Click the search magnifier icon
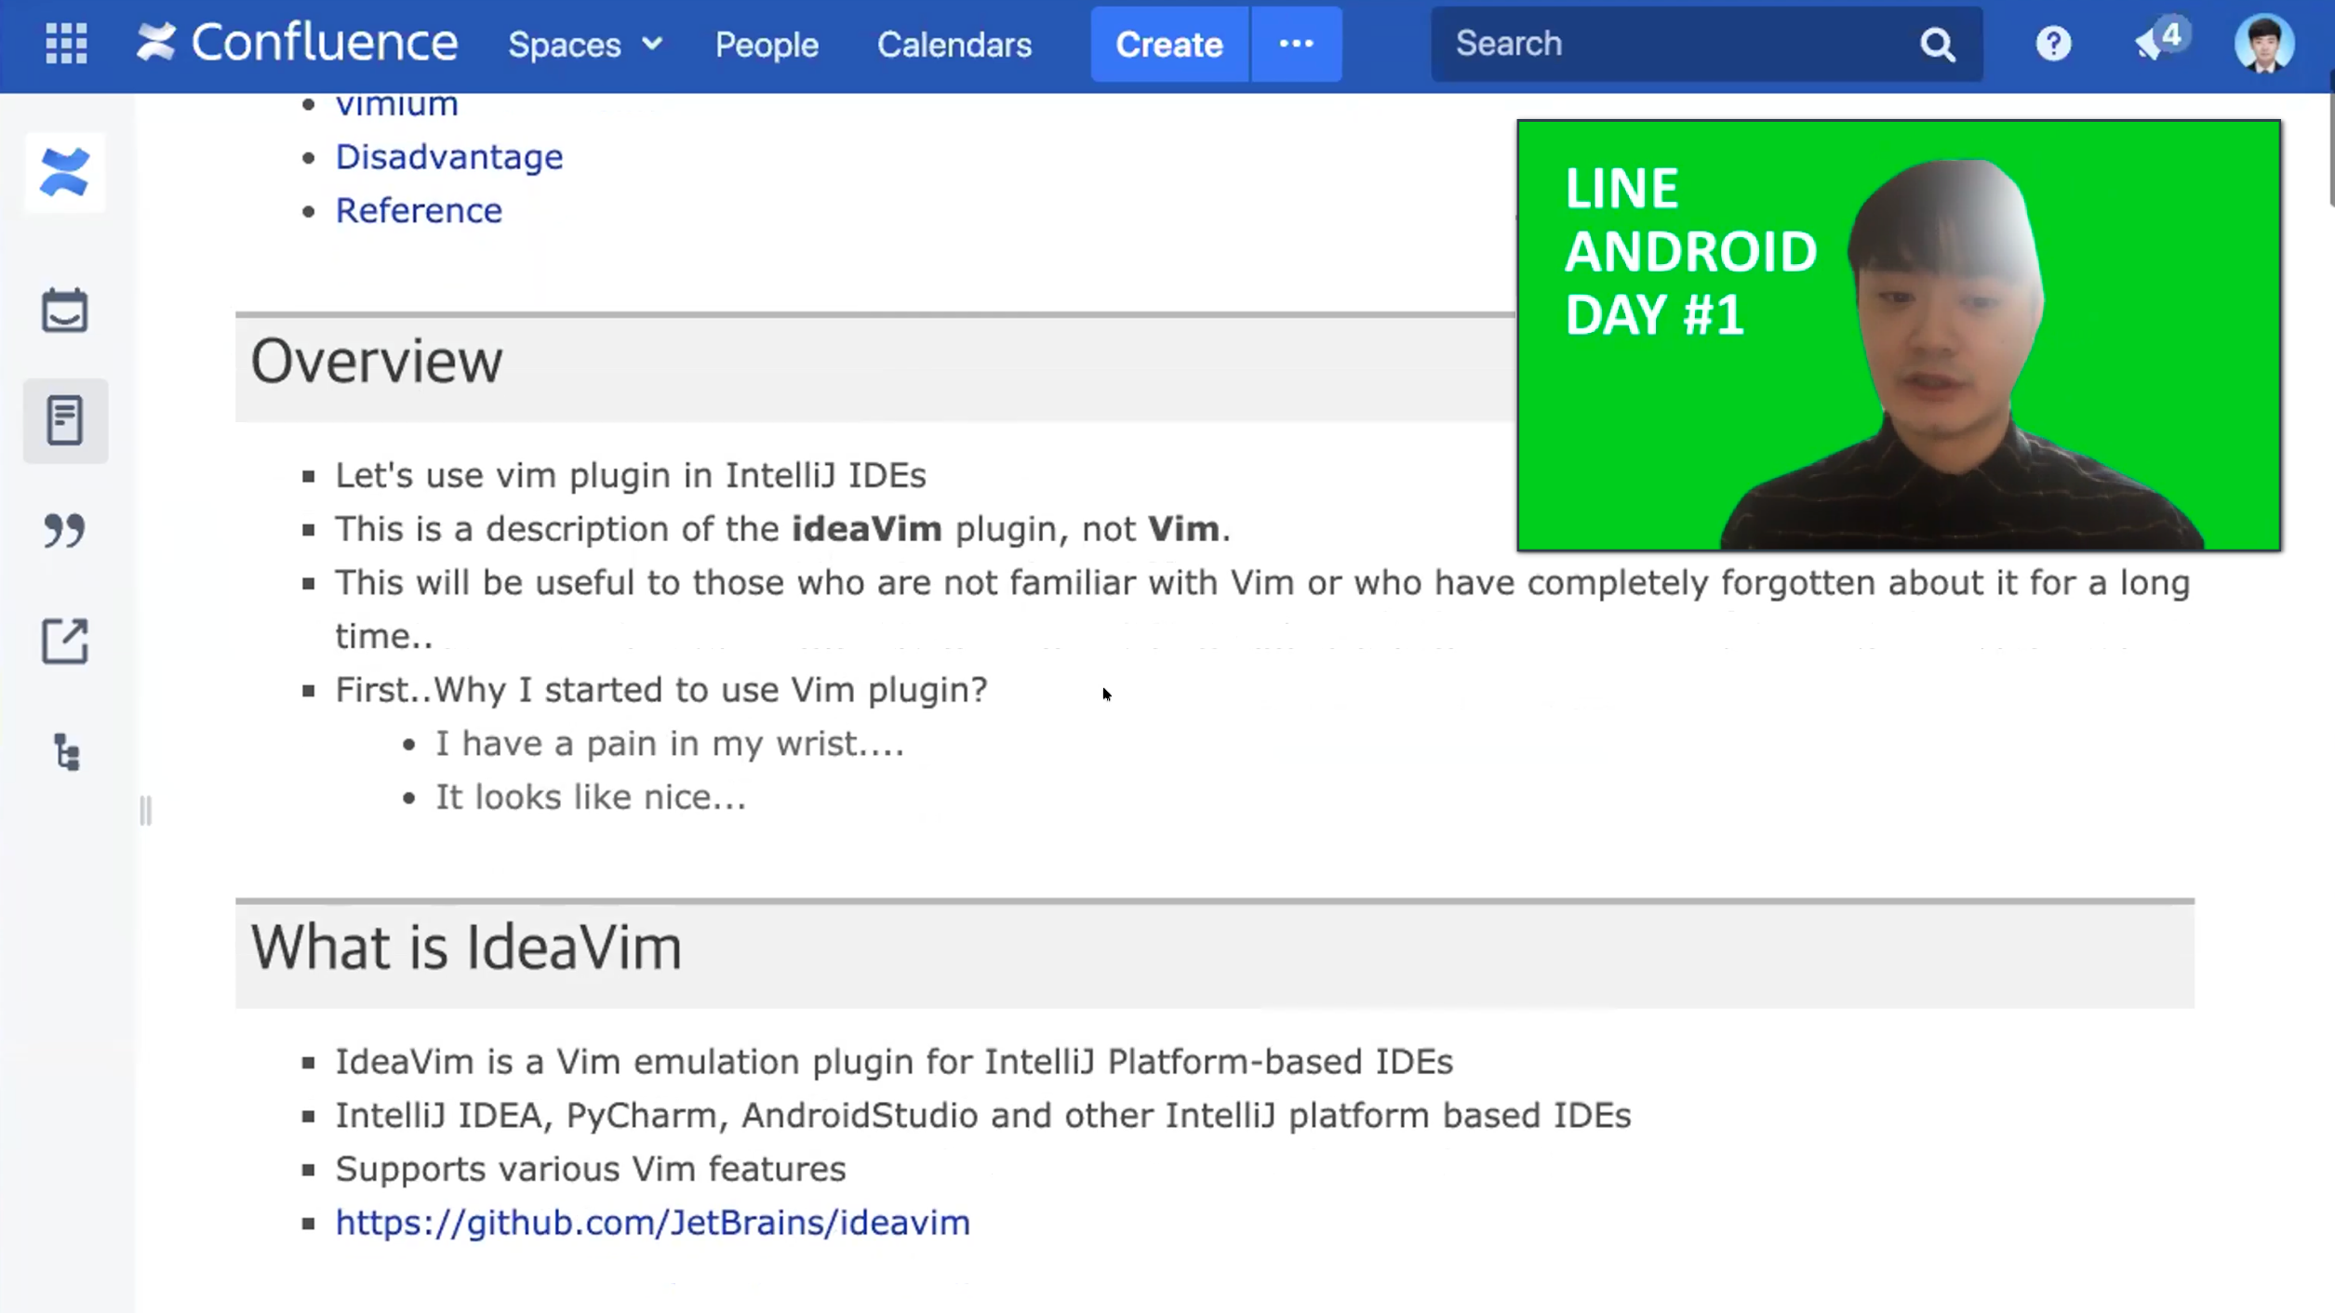Viewport: 2335px width, 1313px height. coord(1938,45)
